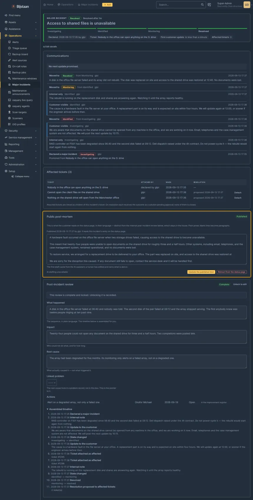Click the icon right of the search box
253x500 pixels.
(x=209, y=5)
